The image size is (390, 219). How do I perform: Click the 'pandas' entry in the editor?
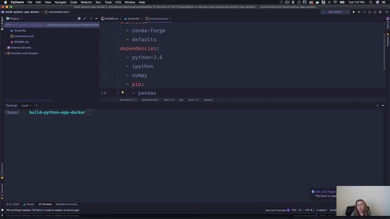[x=147, y=93]
